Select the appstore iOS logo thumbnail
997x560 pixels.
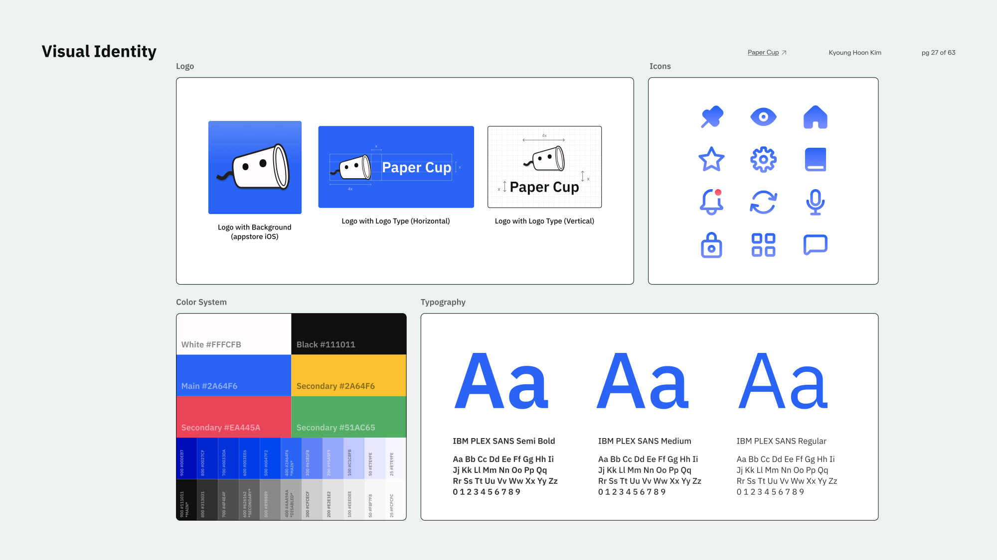(x=255, y=167)
